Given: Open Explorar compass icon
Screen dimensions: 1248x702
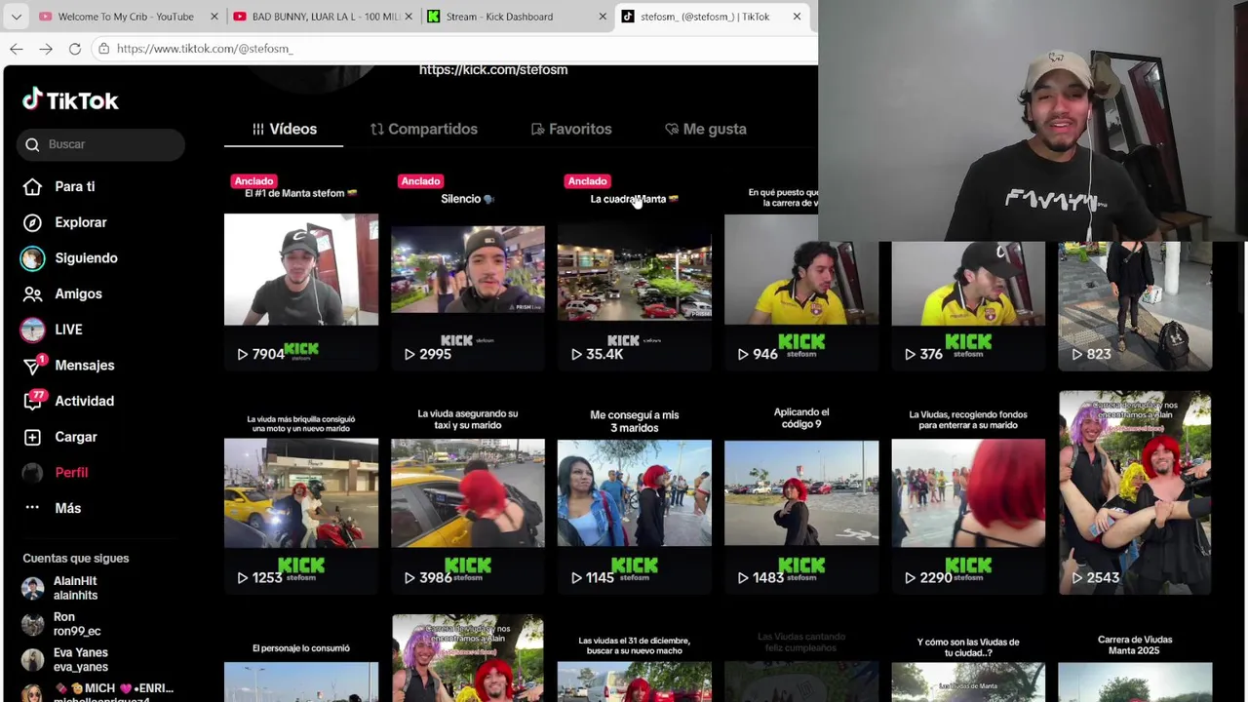Looking at the screenshot, I should click(x=32, y=222).
